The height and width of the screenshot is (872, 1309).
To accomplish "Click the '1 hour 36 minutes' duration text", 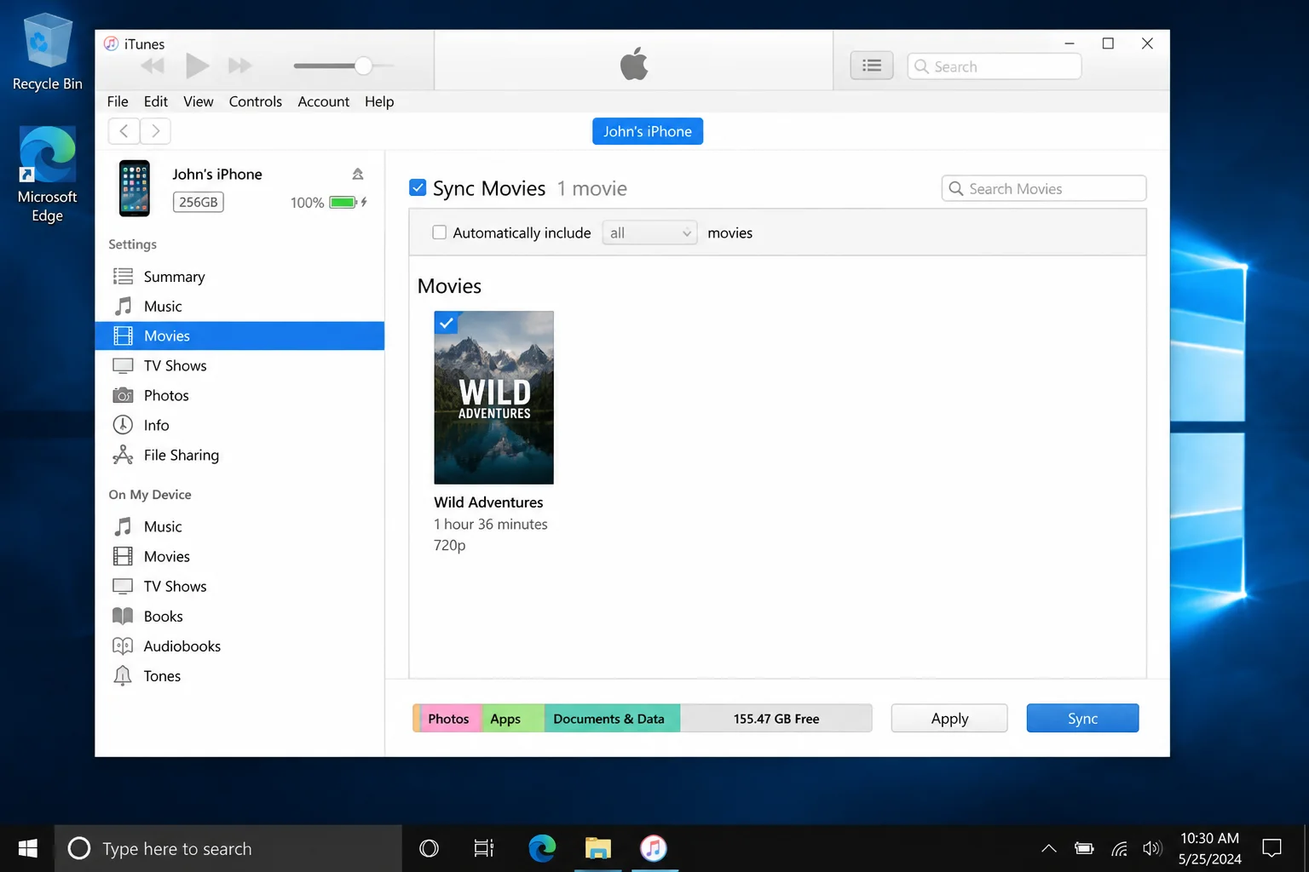I will (491, 525).
